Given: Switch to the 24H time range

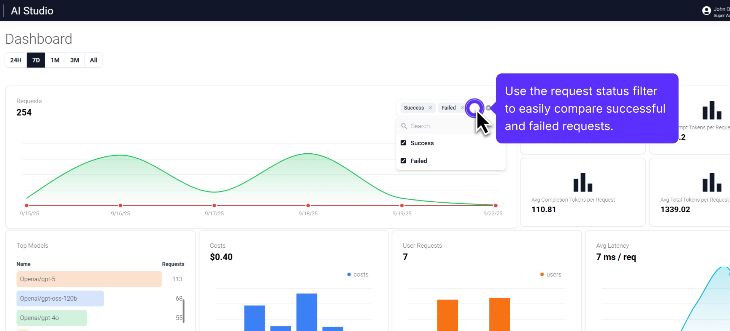Looking at the screenshot, I should pos(16,60).
